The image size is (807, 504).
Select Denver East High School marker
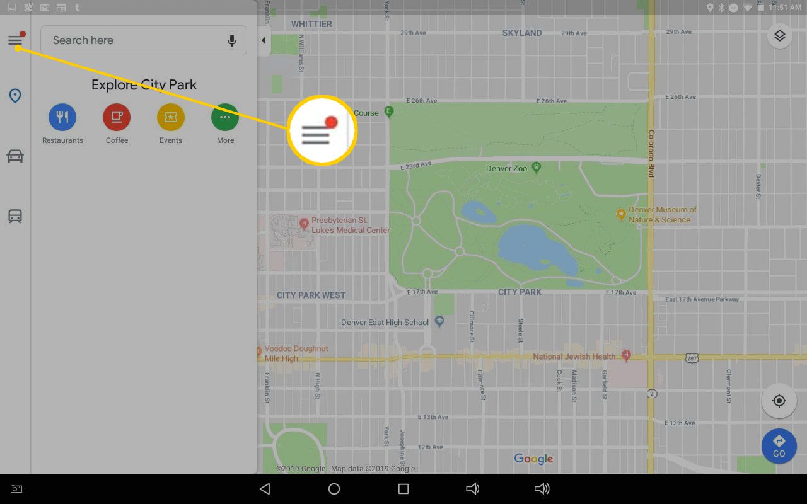(440, 321)
